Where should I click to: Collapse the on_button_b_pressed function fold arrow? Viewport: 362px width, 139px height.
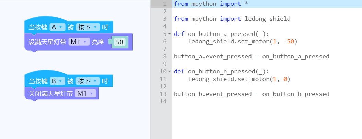click(x=170, y=71)
